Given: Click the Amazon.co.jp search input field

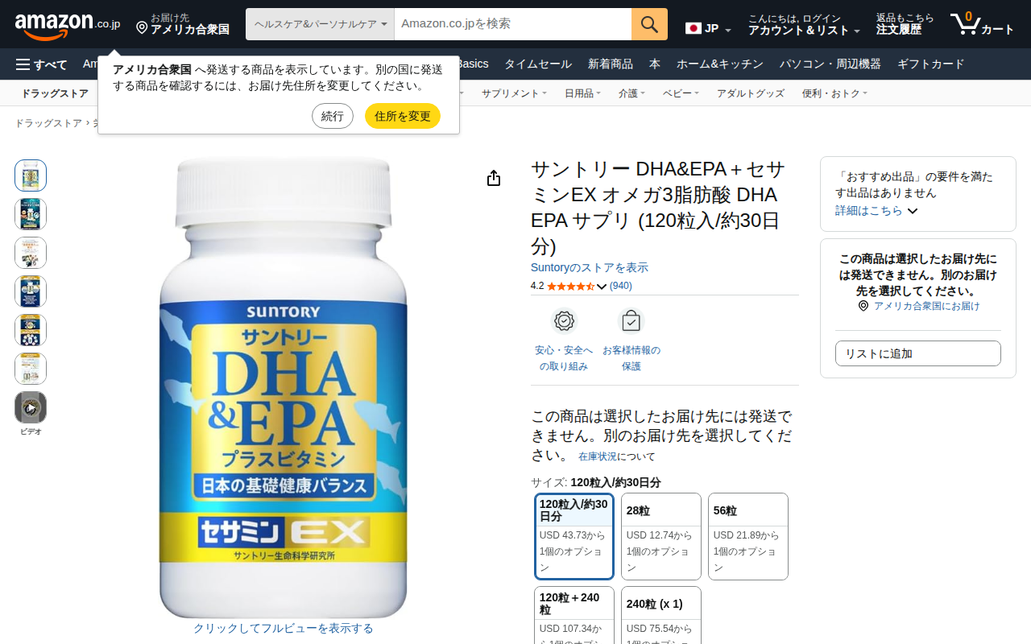Looking at the screenshot, I should coord(513,24).
